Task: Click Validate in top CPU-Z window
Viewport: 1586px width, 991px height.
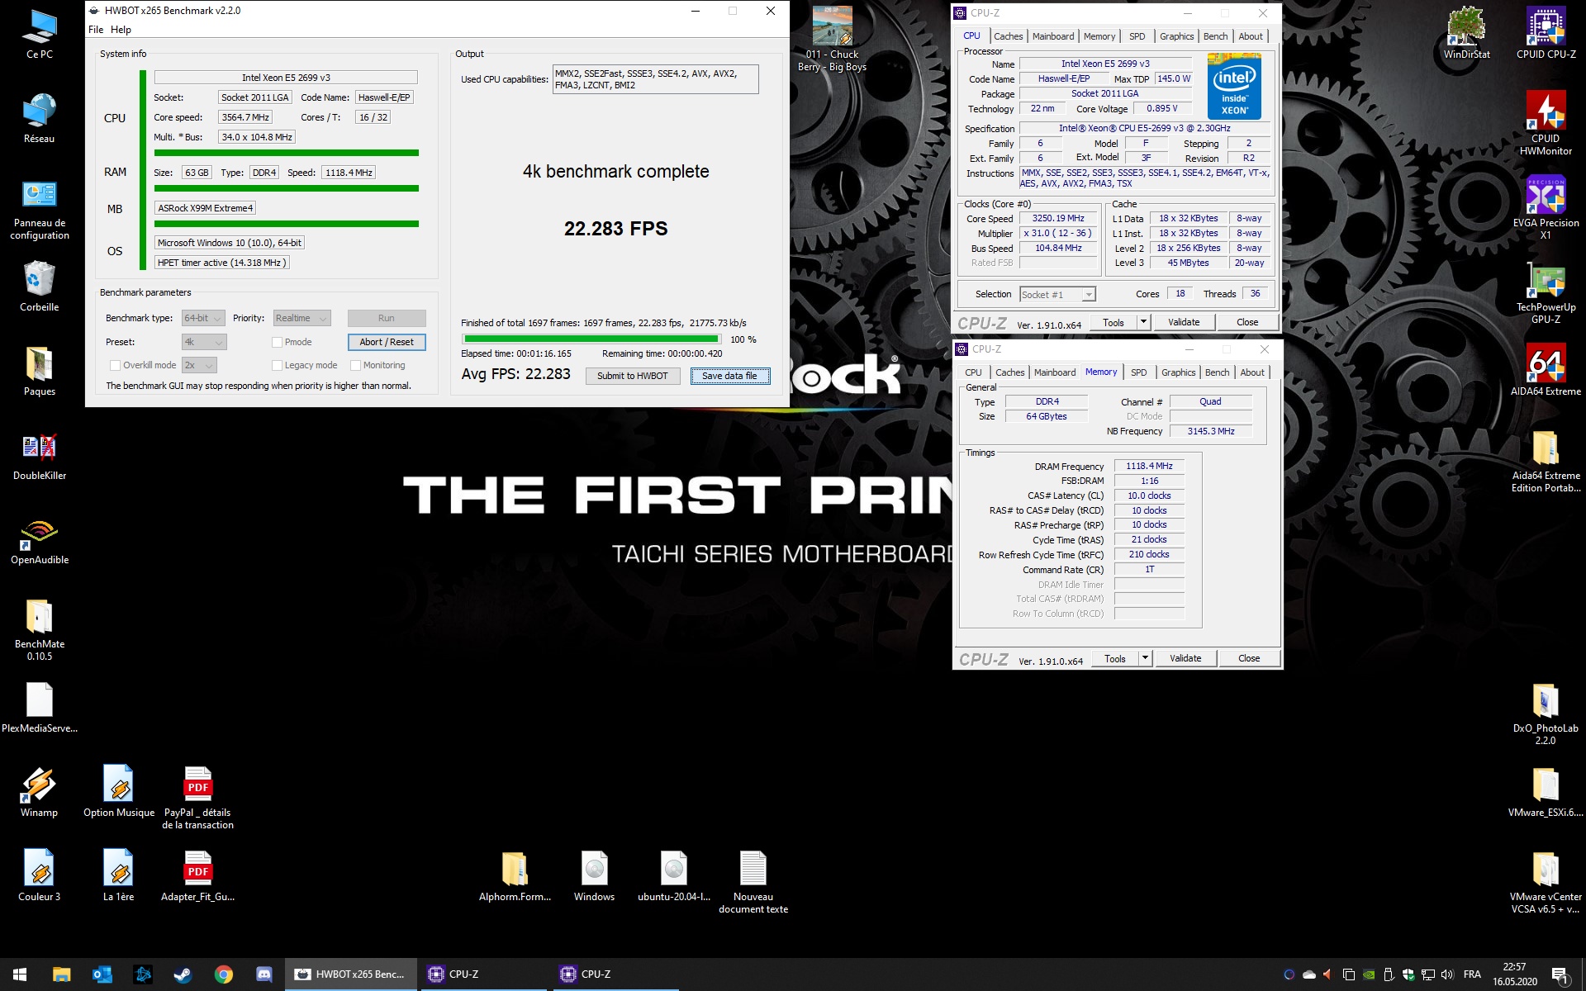Action: [x=1184, y=322]
